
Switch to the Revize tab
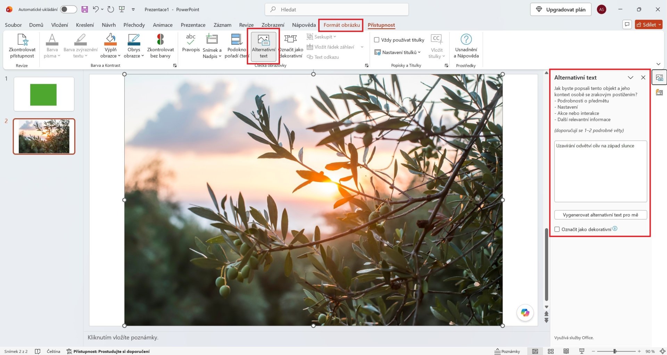pyautogui.click(x=246, y=25)
